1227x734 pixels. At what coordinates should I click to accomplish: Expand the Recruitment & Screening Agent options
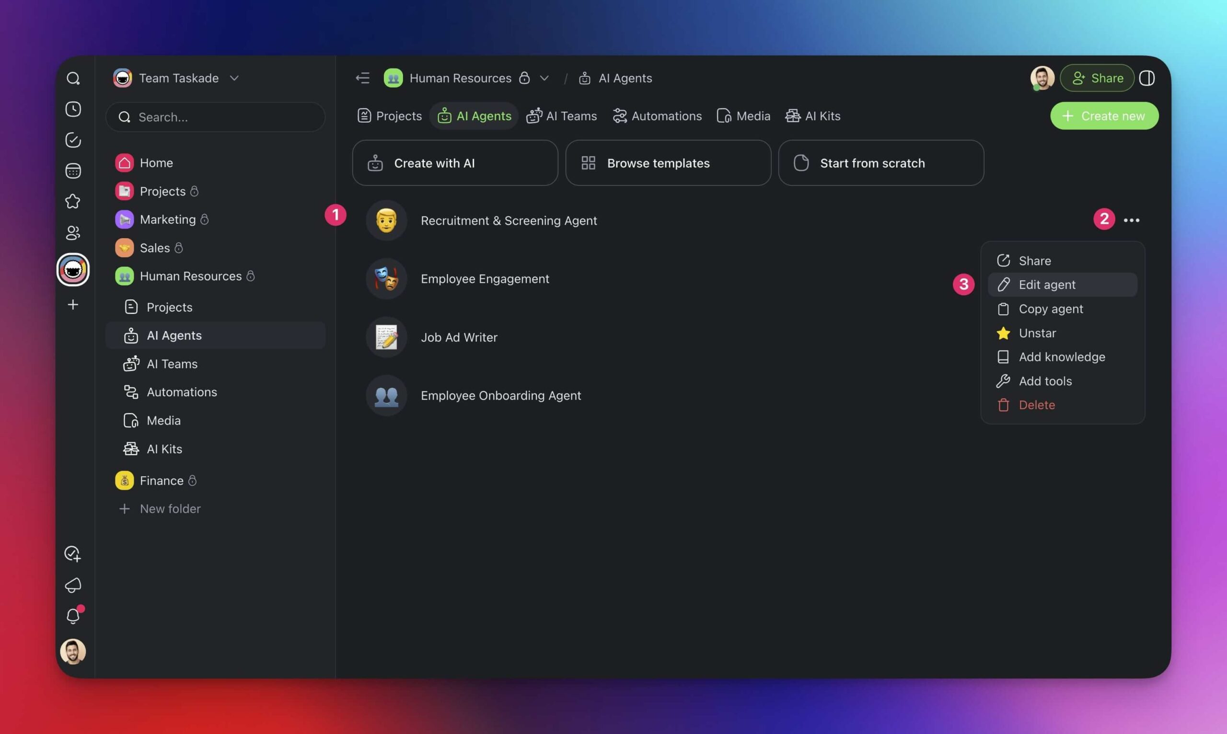click(1131, 219)
